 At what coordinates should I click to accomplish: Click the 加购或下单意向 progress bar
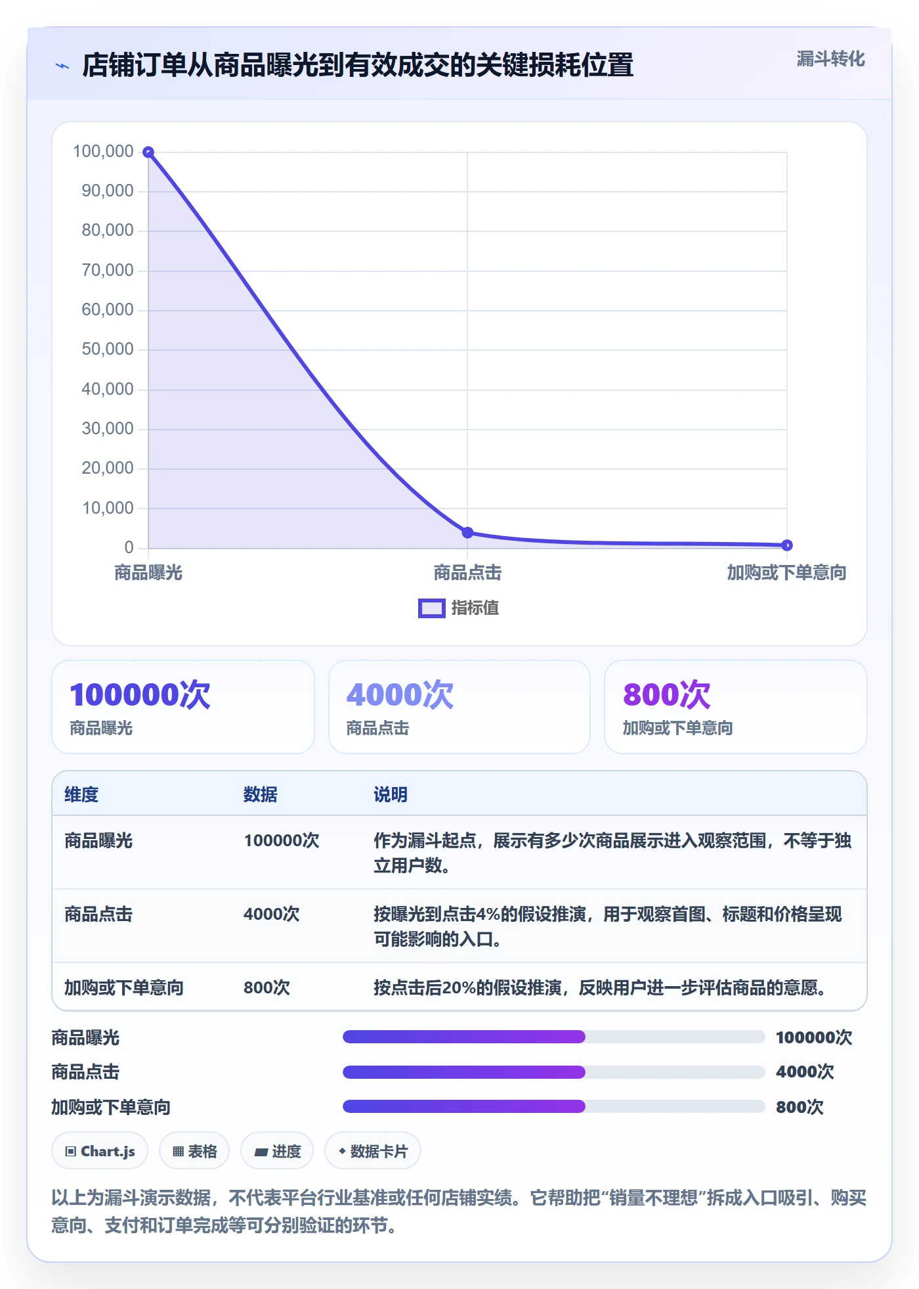(553, 1106)
